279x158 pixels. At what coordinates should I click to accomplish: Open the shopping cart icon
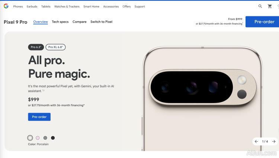pyautogui.click(x=270, y=6)
